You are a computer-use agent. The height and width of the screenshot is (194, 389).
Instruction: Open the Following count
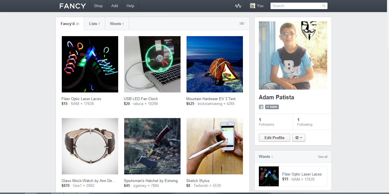pos(305,122)
